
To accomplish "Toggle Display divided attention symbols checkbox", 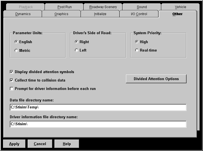I will pos(12,72).
